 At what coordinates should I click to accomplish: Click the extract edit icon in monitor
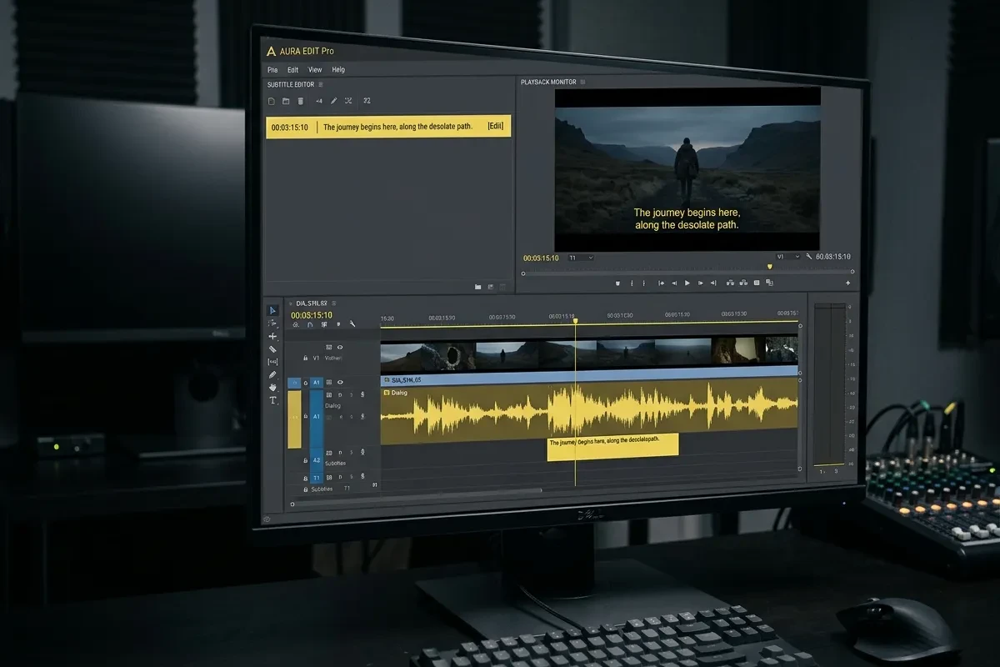743,283
